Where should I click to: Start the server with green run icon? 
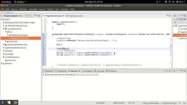(169, 71)
